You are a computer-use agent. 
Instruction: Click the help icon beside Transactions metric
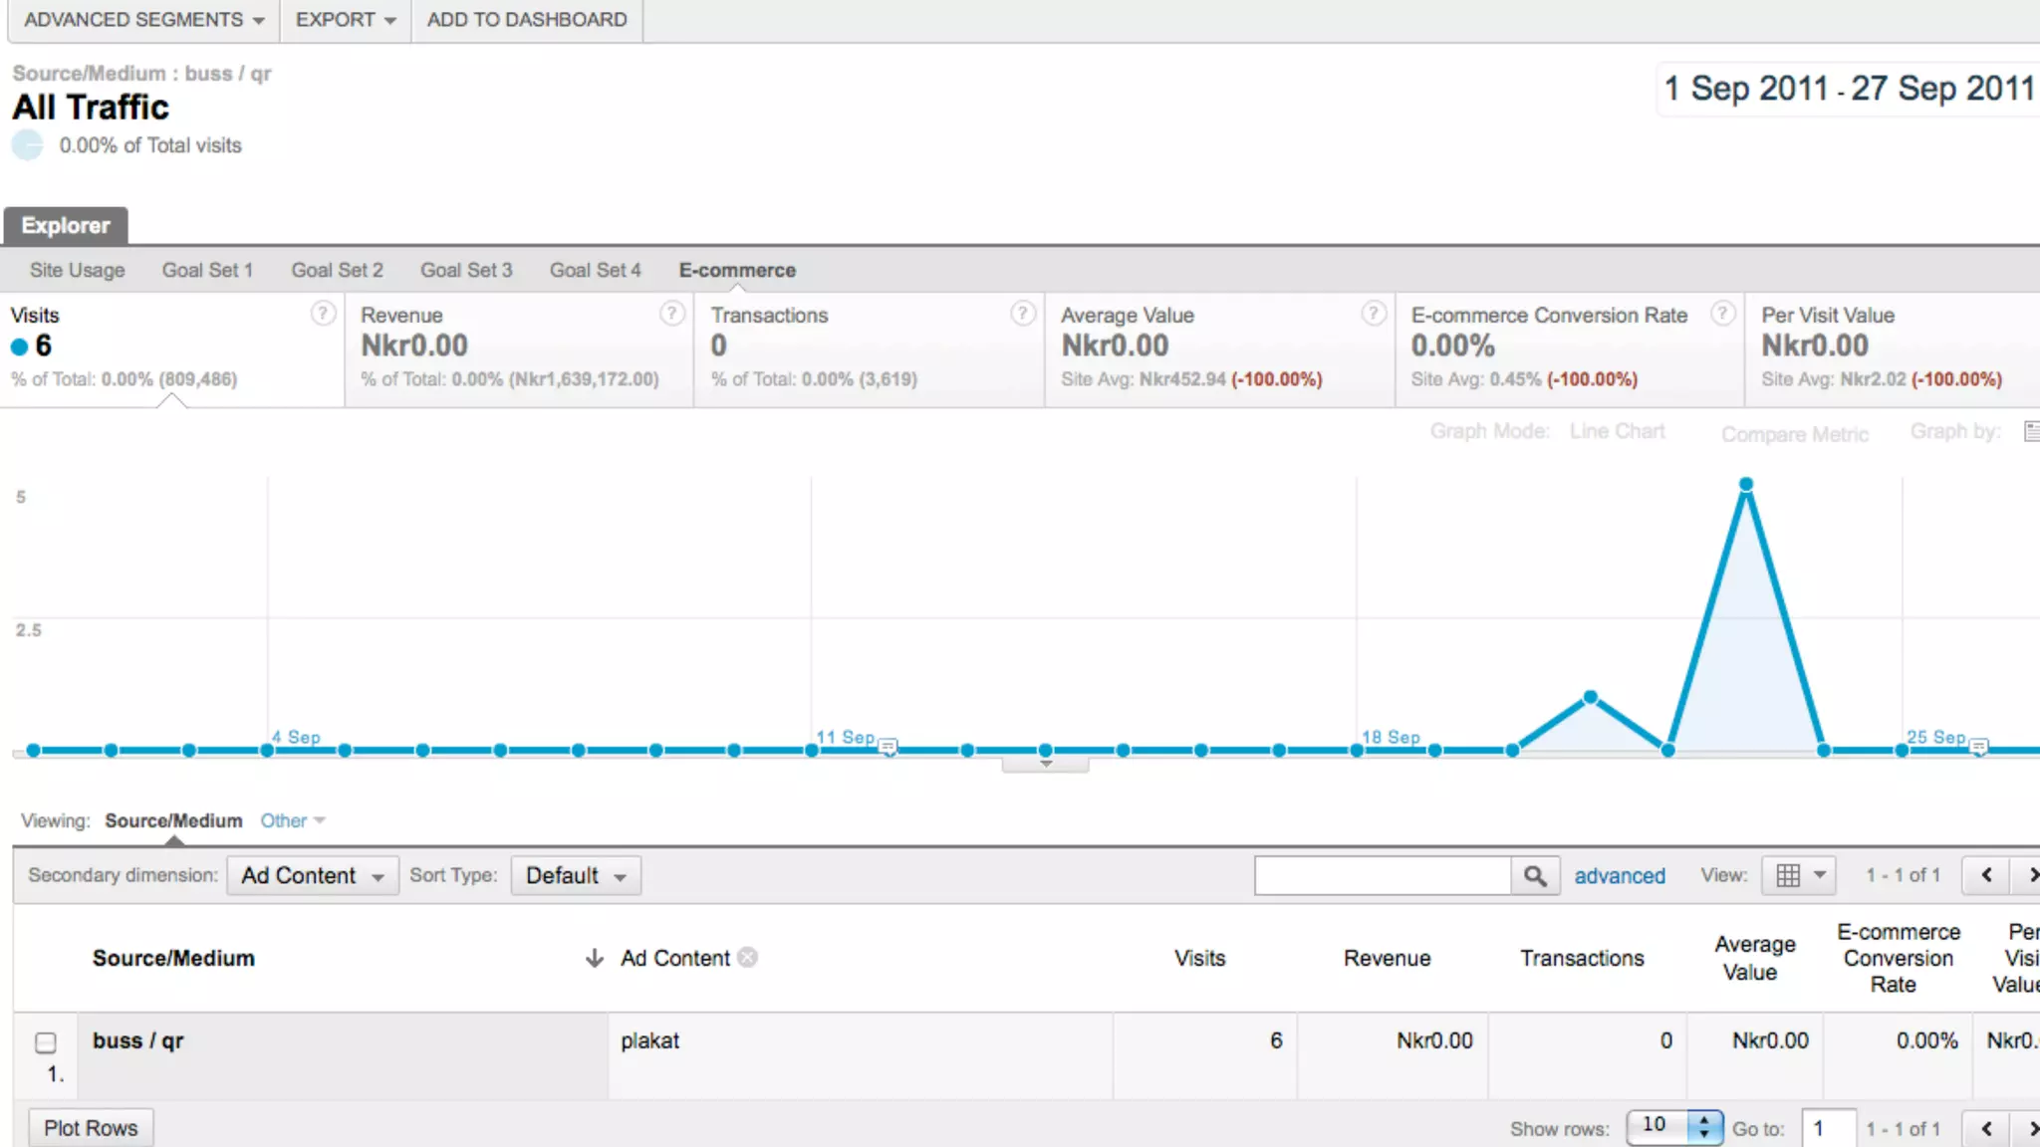click(1022, 314)
